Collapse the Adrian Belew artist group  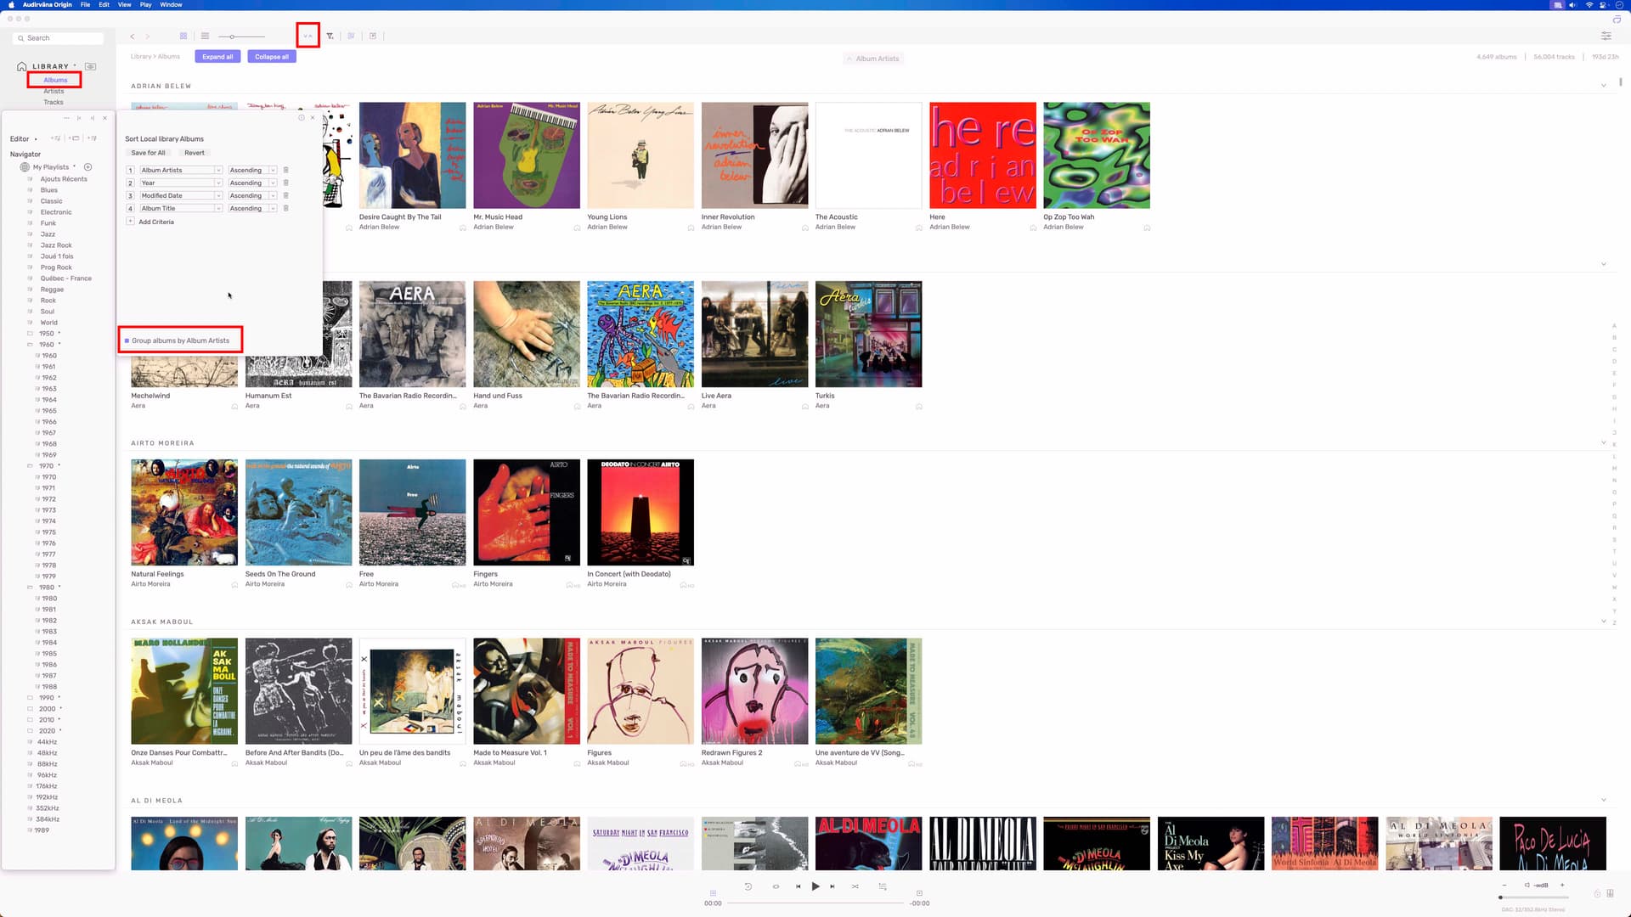pyautogui.click(x=1604, y=86)
